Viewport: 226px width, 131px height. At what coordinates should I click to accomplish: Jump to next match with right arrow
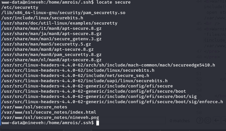[224, 121]
